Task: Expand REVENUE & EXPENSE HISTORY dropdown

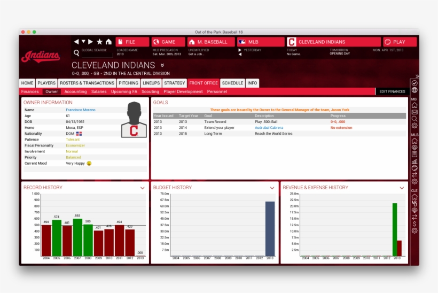Action: pos(402,188)
